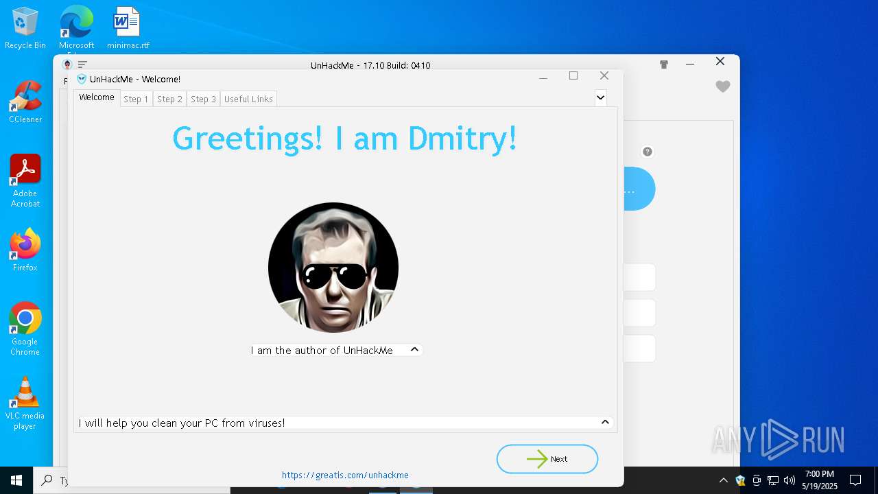The height and width of the screenshot is (494, 878).
Task: Open VLC media player desktop shortcut
Action: click(25, 403)
